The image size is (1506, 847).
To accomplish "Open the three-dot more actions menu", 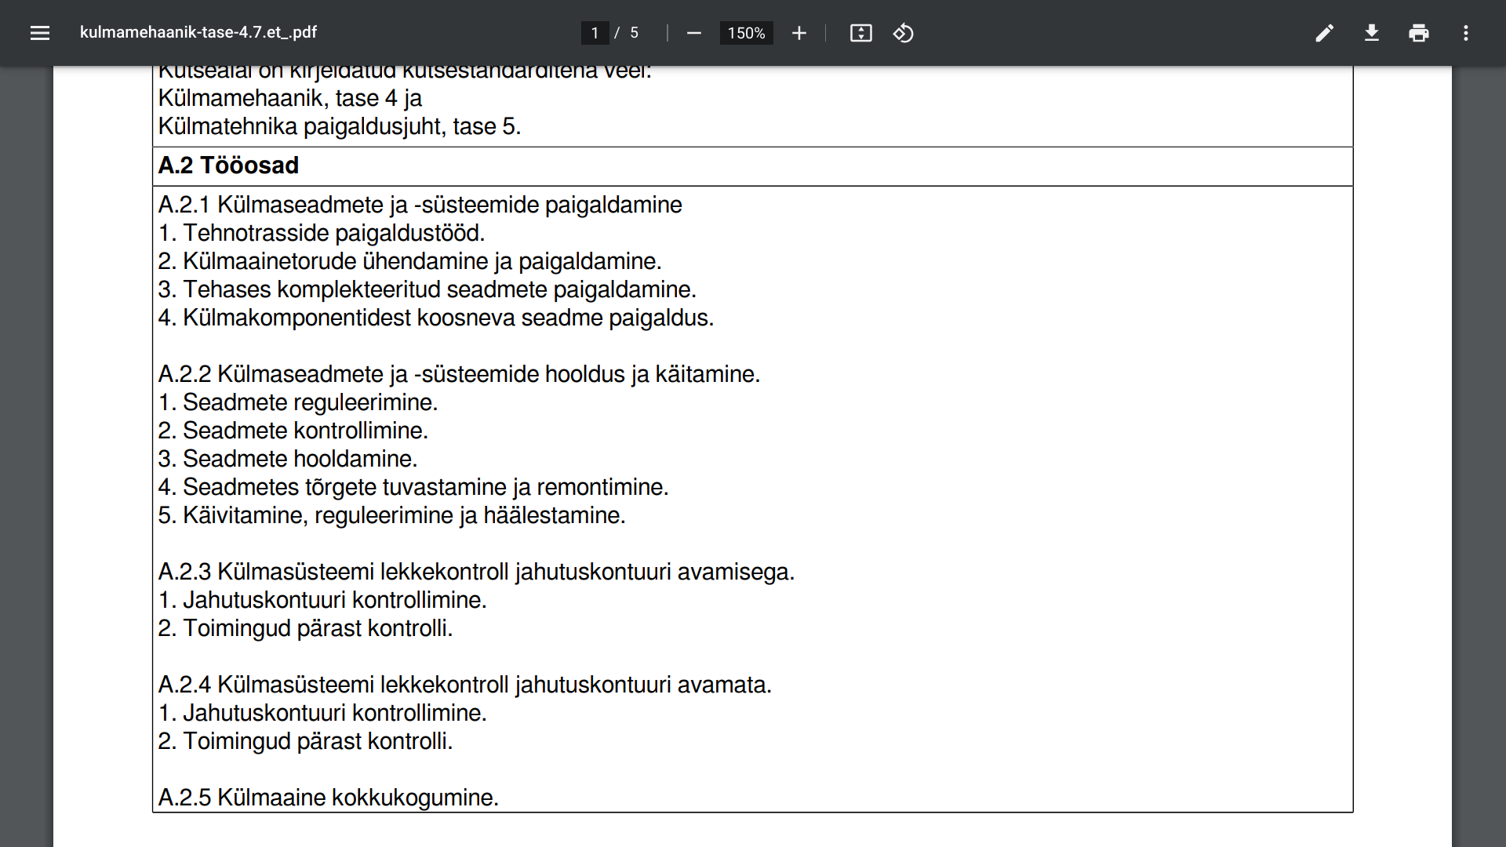I will point(1465,33).
